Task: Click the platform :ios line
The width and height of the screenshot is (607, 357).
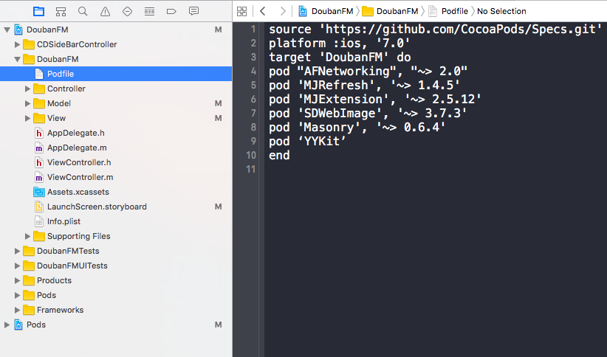Action: (x=340, y=44)
